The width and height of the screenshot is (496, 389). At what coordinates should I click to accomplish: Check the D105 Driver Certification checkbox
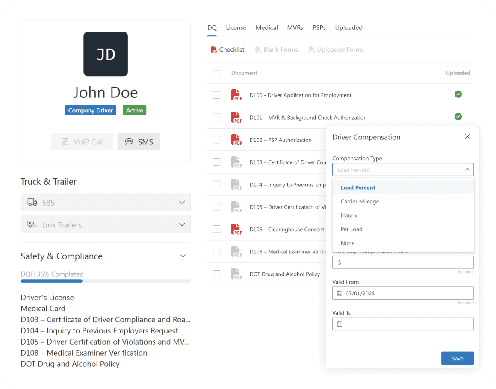[216, 207]
